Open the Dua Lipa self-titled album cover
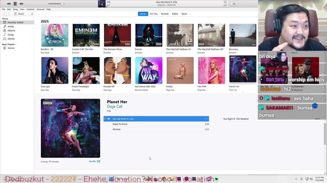This screenshot has width=327, height=183. tap(55, 70)
